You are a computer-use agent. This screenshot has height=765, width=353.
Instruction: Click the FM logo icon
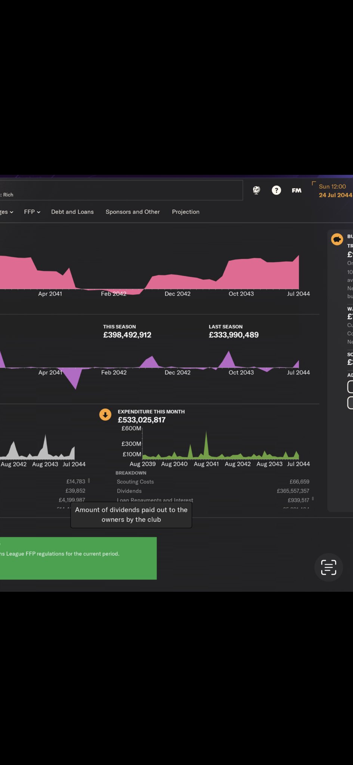[297, 191]
